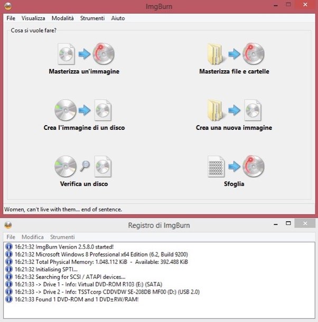Click the Crea una nuova immagine icons
The image size is (318, 322).
pyautogui.click(x=235, y=110)
